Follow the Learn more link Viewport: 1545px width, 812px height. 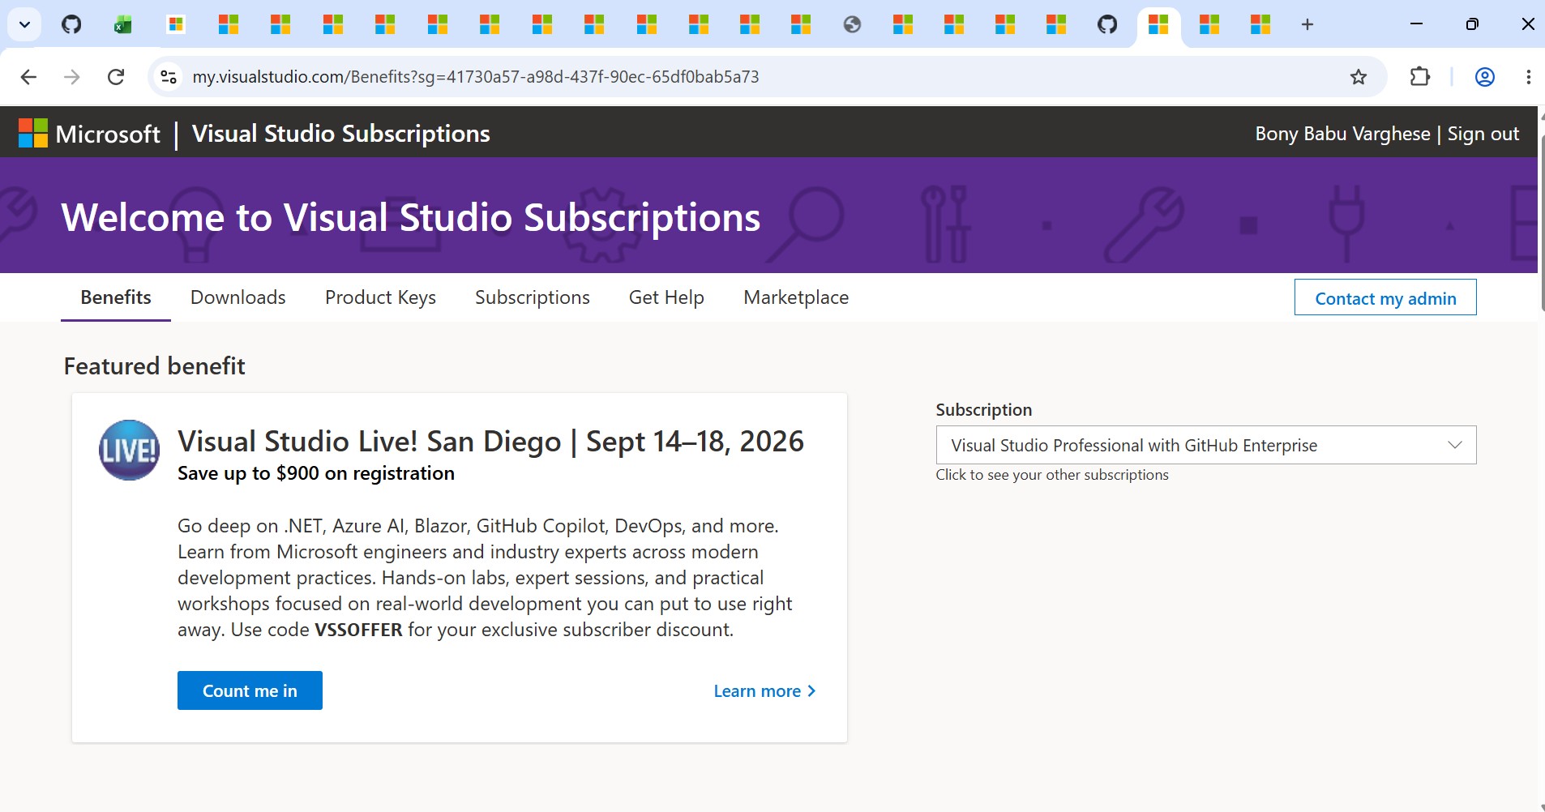764,691
